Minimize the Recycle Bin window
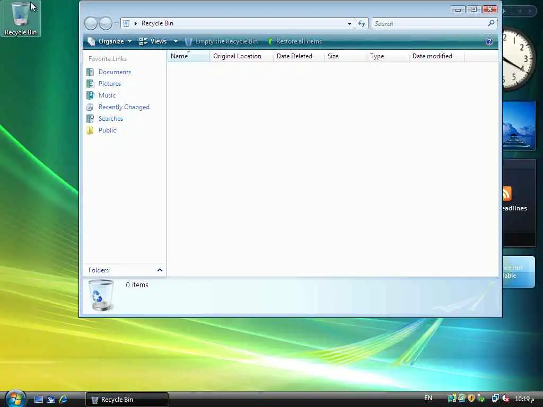This screenshot has height=407, width=543. (458, 10)
